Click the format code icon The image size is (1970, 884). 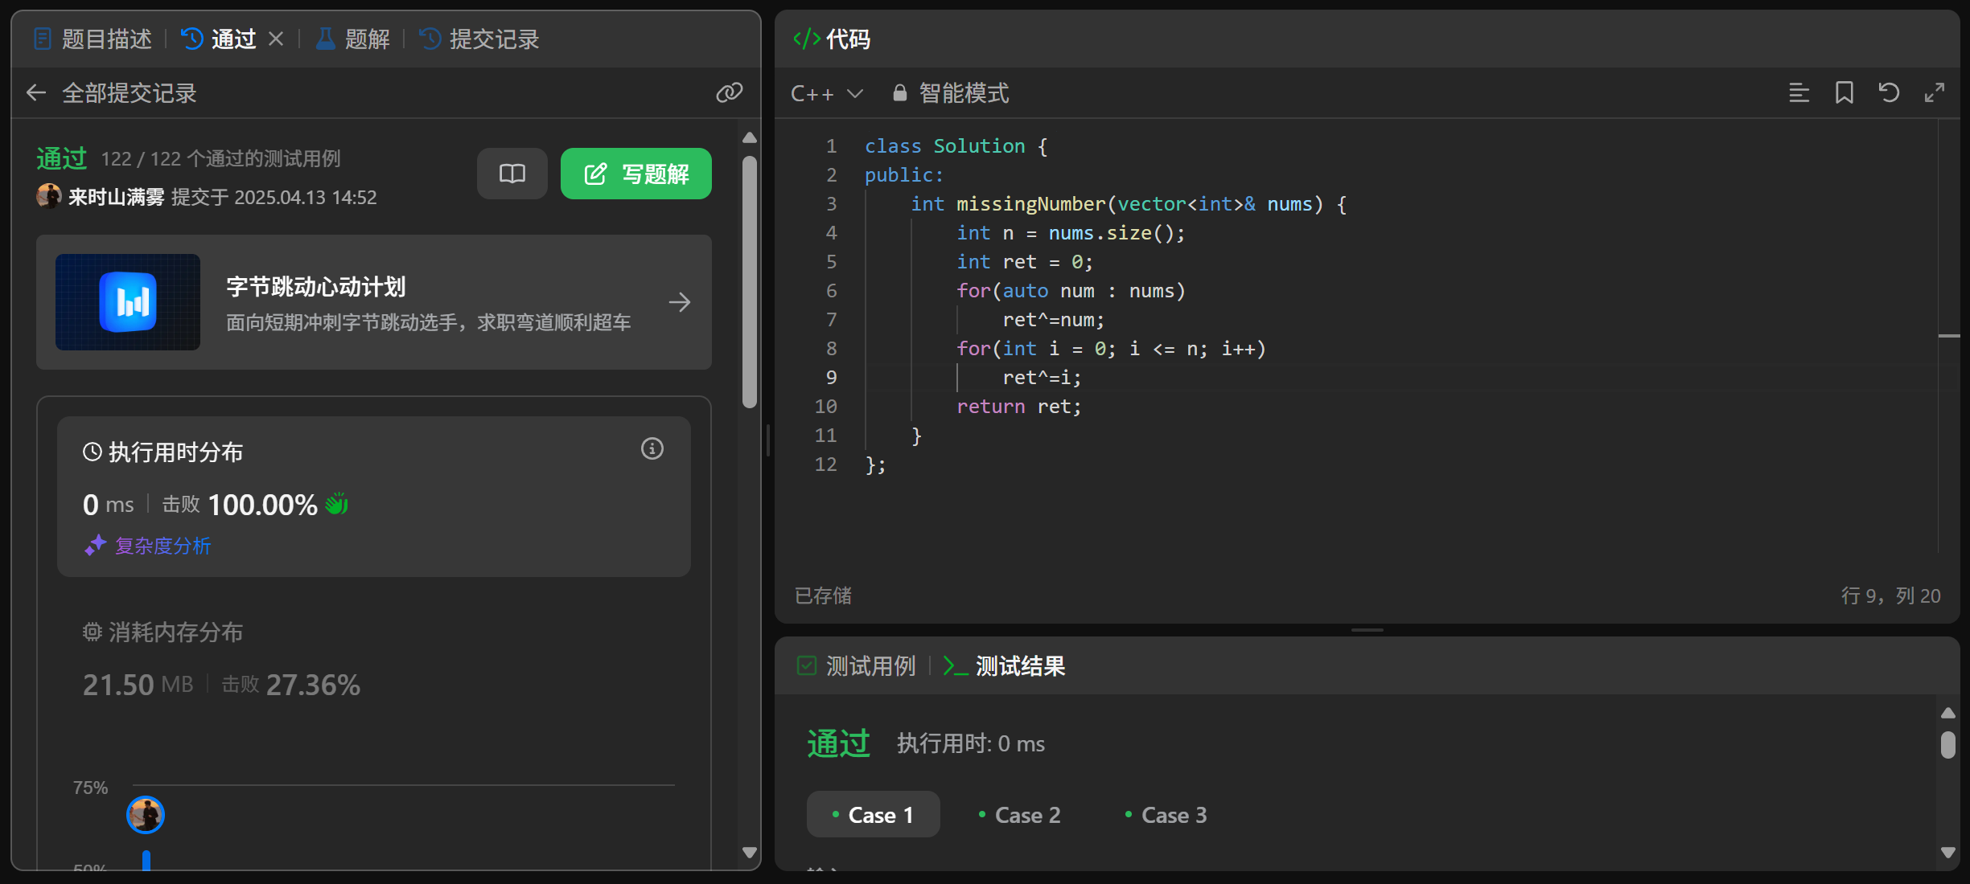coord(1799,93)
